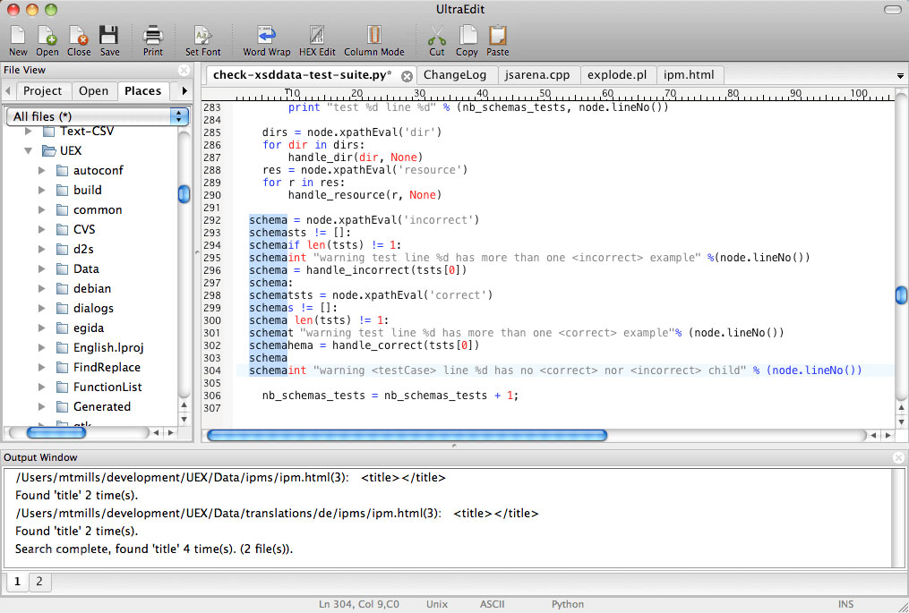Close the Output Window panel
The height and width of the screenshot is (613, 909).
898,457
